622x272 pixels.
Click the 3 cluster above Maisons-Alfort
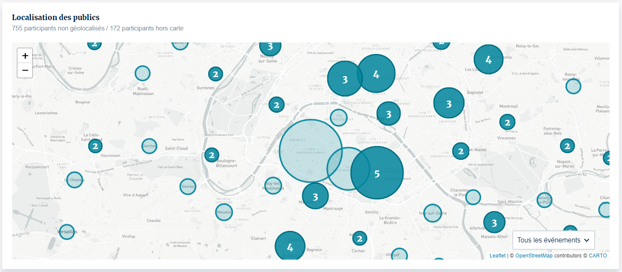point(494,222)
